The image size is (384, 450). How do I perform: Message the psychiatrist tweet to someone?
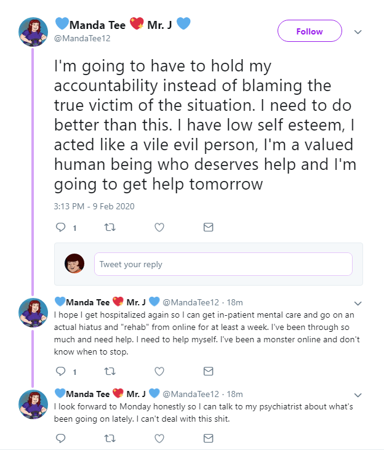[208, 438]
